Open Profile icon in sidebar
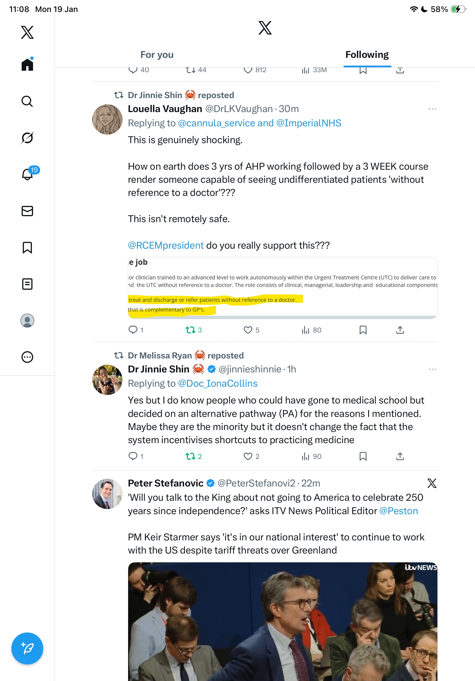The image size is (475, 681). click(27, 320)
